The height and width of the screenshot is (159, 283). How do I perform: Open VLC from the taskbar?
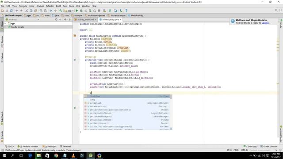pyautogui.click(x=73, y=155)
